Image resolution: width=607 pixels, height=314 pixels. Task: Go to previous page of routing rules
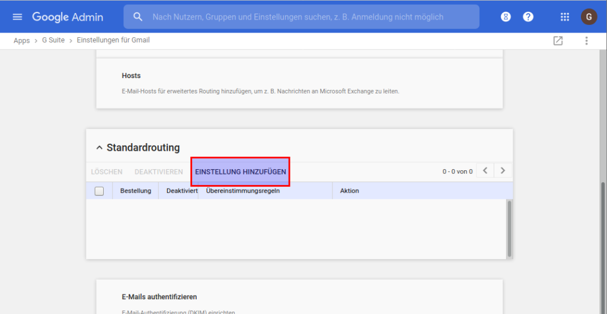[485, 170]
